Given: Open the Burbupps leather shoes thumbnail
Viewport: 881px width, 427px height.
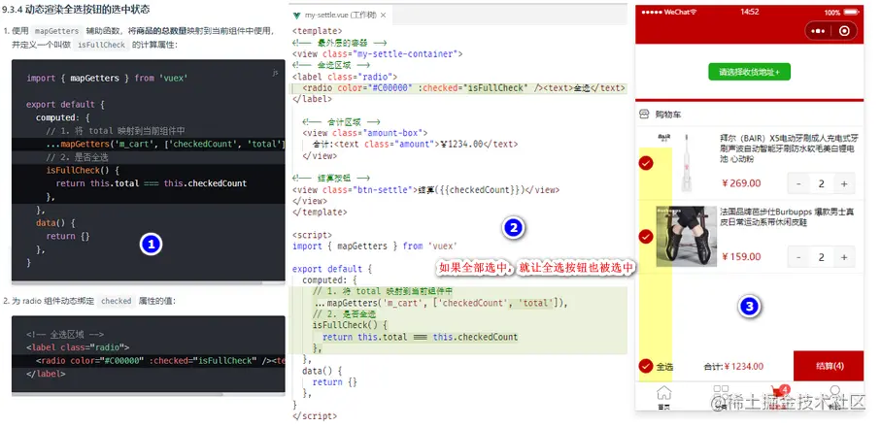Looking at the screenshot, I should point(686,236).
